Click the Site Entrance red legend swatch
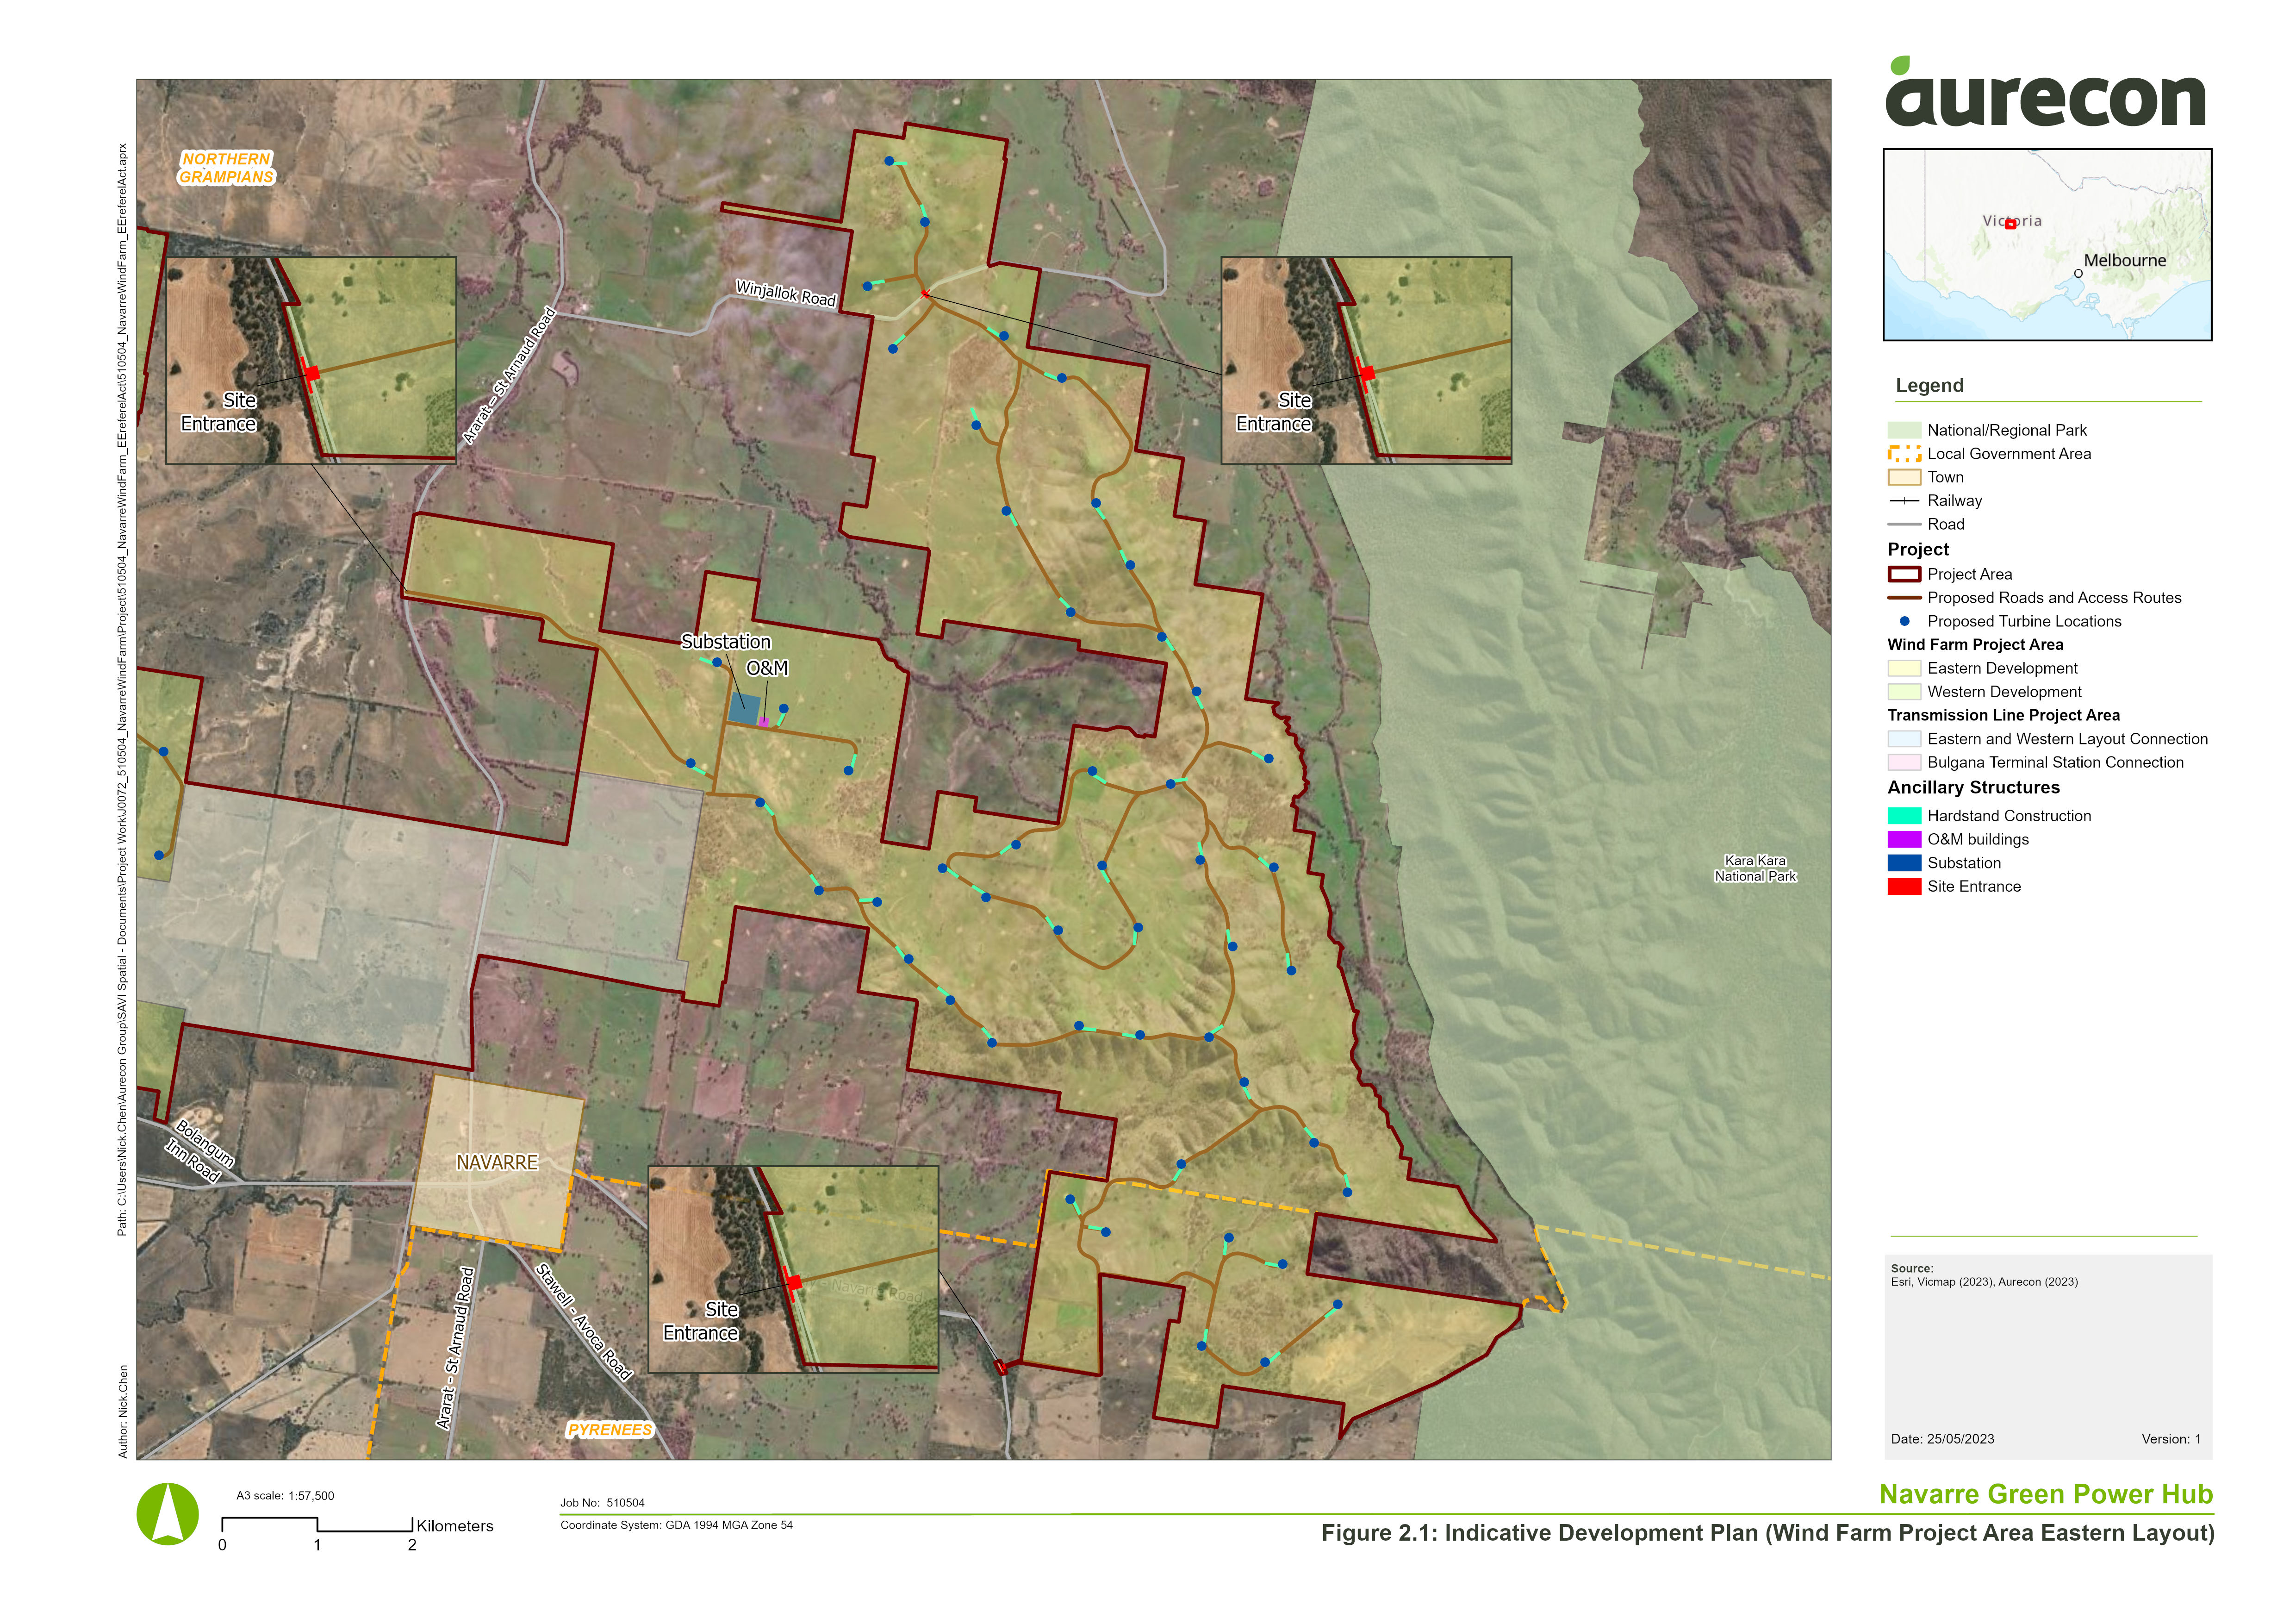Screen dimensions: 2296x1624 click(1904, 886)
